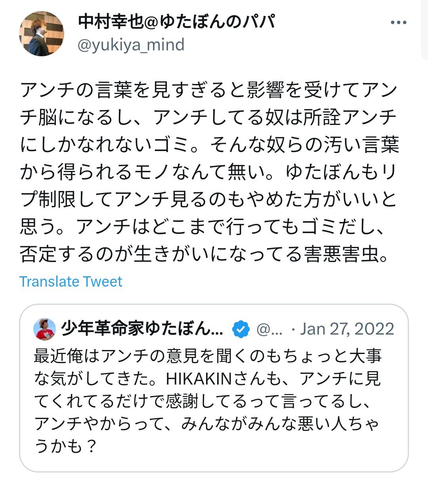The height and width of the screenshot is (486, 428).
Task: Open the author's round profile avatar
Action: 42,34
